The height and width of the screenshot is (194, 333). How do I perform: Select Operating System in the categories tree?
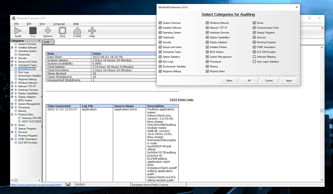click(x=27, y=51)
